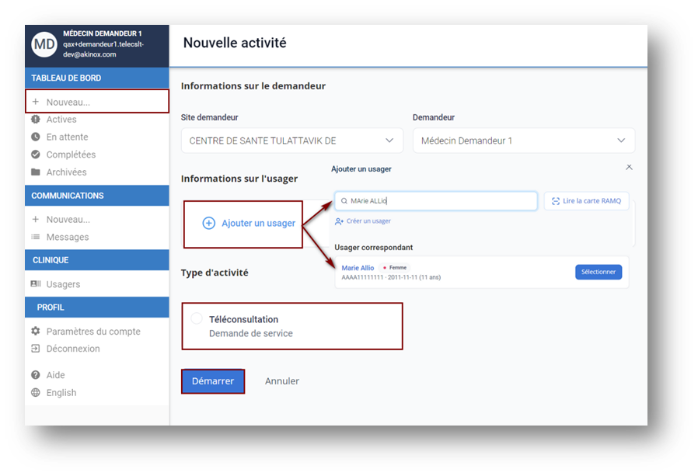Click the question mark Aide icon
The width and height of the screenshot is (698, 476).
click(36, 375)
